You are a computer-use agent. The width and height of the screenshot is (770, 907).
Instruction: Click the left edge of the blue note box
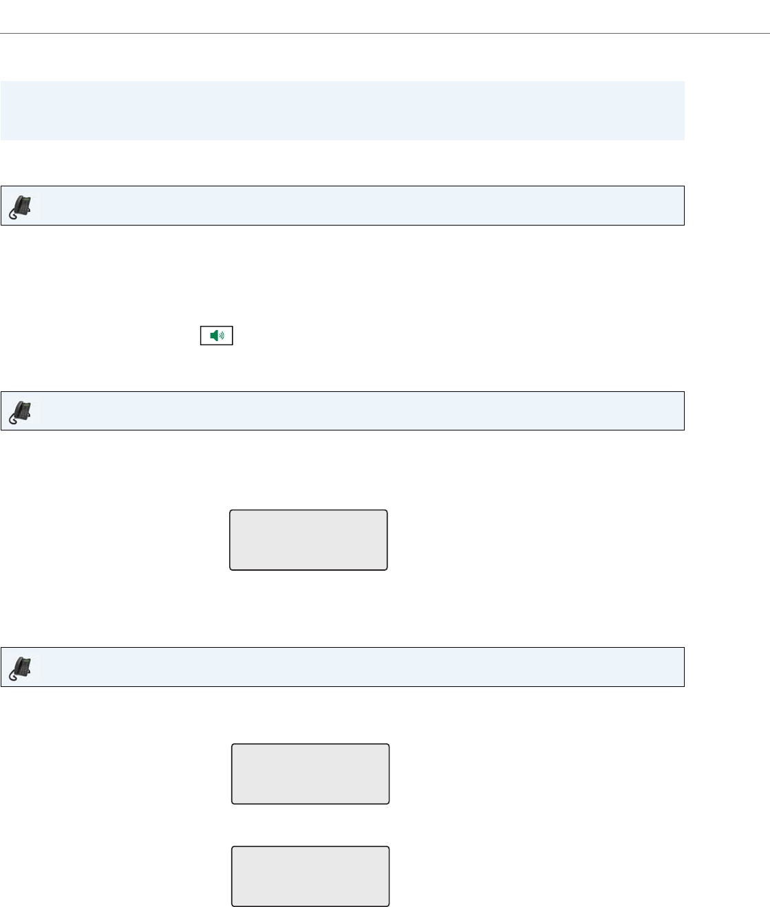[4, 111]
